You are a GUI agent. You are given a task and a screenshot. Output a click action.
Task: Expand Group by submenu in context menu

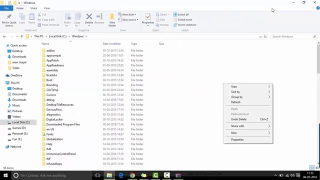tap(248, 97)
